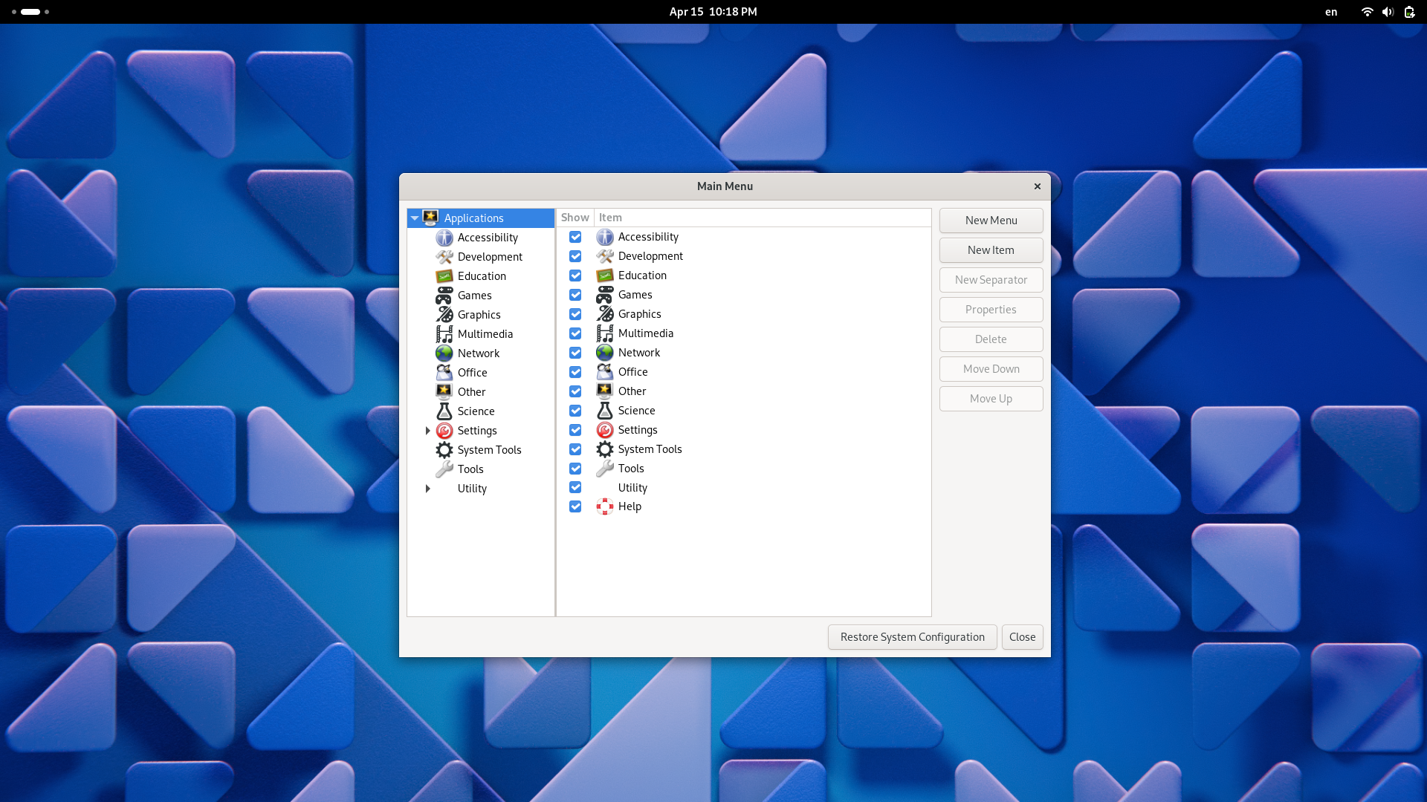The image size is (1427, 802).
Task: Click the Multimedia film icon in the left tree
Action: coord(444,334)
